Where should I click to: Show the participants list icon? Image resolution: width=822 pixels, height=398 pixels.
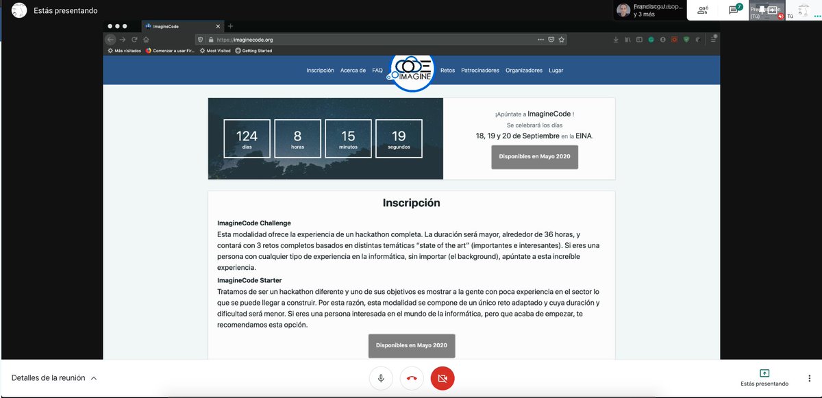click(x=702, y=10)
